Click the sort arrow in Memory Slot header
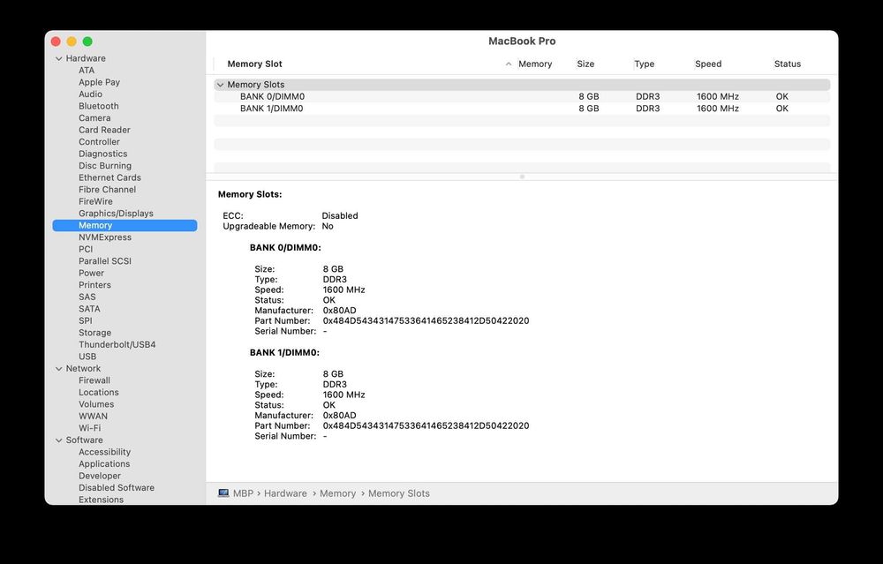This screenshot has width=883, height=564. (x=509, y=64)
